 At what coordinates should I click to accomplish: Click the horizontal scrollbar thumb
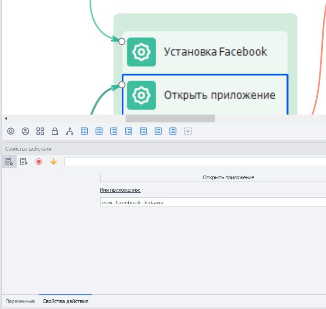pyautogui.click(x=170, y=119)
